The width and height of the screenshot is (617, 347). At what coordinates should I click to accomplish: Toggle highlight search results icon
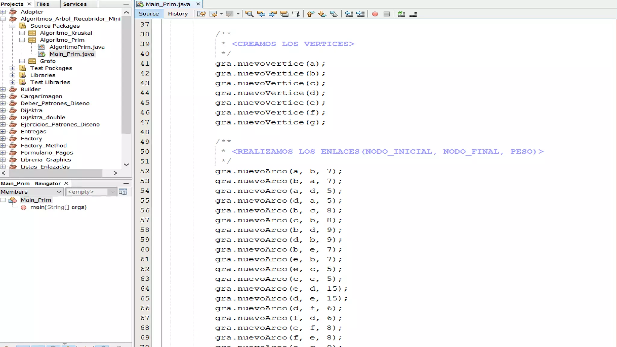(x=284, y=14)
